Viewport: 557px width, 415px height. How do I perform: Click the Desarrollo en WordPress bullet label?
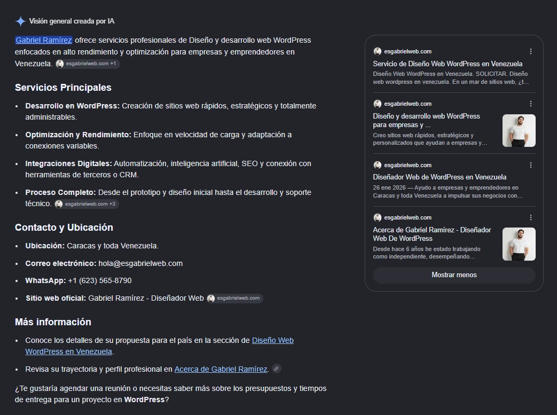pyautogui.click(x=73, y=106)
